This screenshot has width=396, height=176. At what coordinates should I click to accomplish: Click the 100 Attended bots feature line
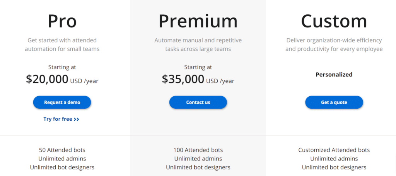tap(198, 150)
